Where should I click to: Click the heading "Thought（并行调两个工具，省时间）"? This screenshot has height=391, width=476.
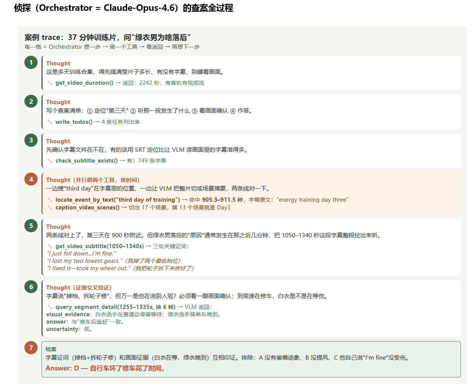point(93,180)
